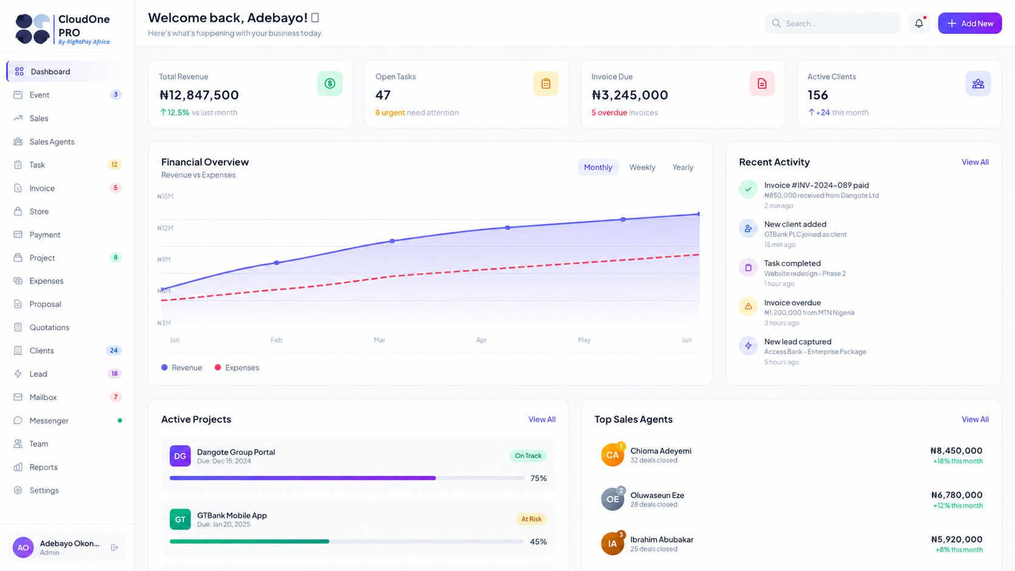Switch chart to Weekly view

(642, 167)
